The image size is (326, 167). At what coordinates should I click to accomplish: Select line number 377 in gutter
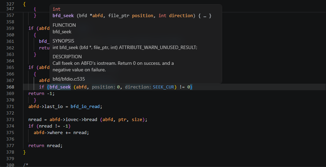10,146
